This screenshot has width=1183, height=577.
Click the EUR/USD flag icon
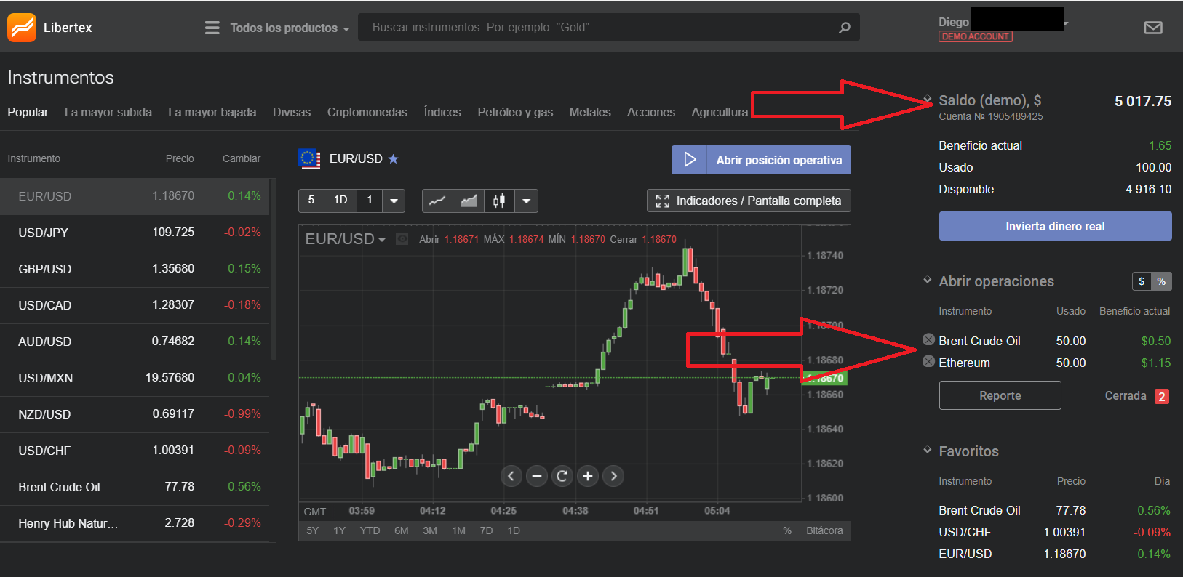pos(309,158)
